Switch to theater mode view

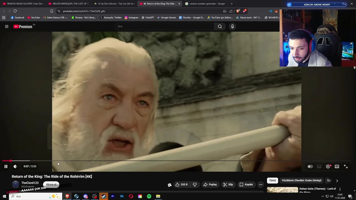(x=337, y=166)
